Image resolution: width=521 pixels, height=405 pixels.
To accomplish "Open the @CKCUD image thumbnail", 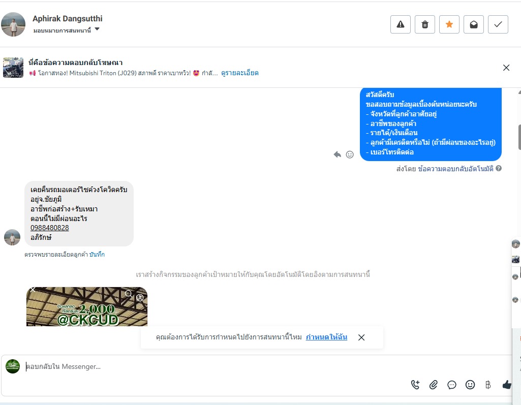I will [87, 306].
